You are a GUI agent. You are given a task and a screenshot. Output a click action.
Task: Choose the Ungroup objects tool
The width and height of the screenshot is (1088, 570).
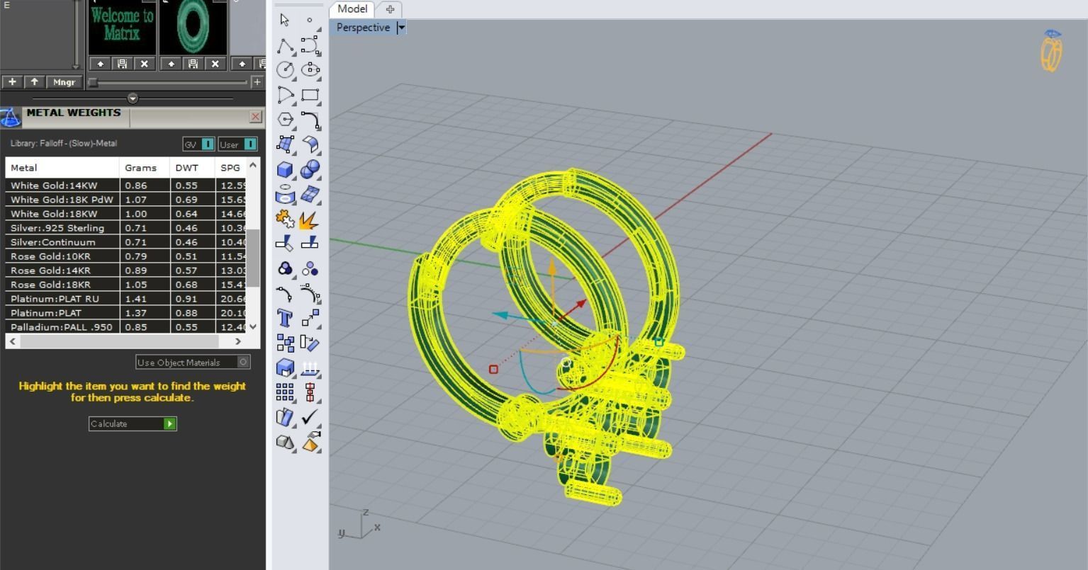[310, 269]
